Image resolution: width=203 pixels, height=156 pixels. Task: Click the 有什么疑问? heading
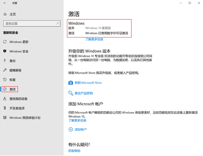[x=79, y=144]
